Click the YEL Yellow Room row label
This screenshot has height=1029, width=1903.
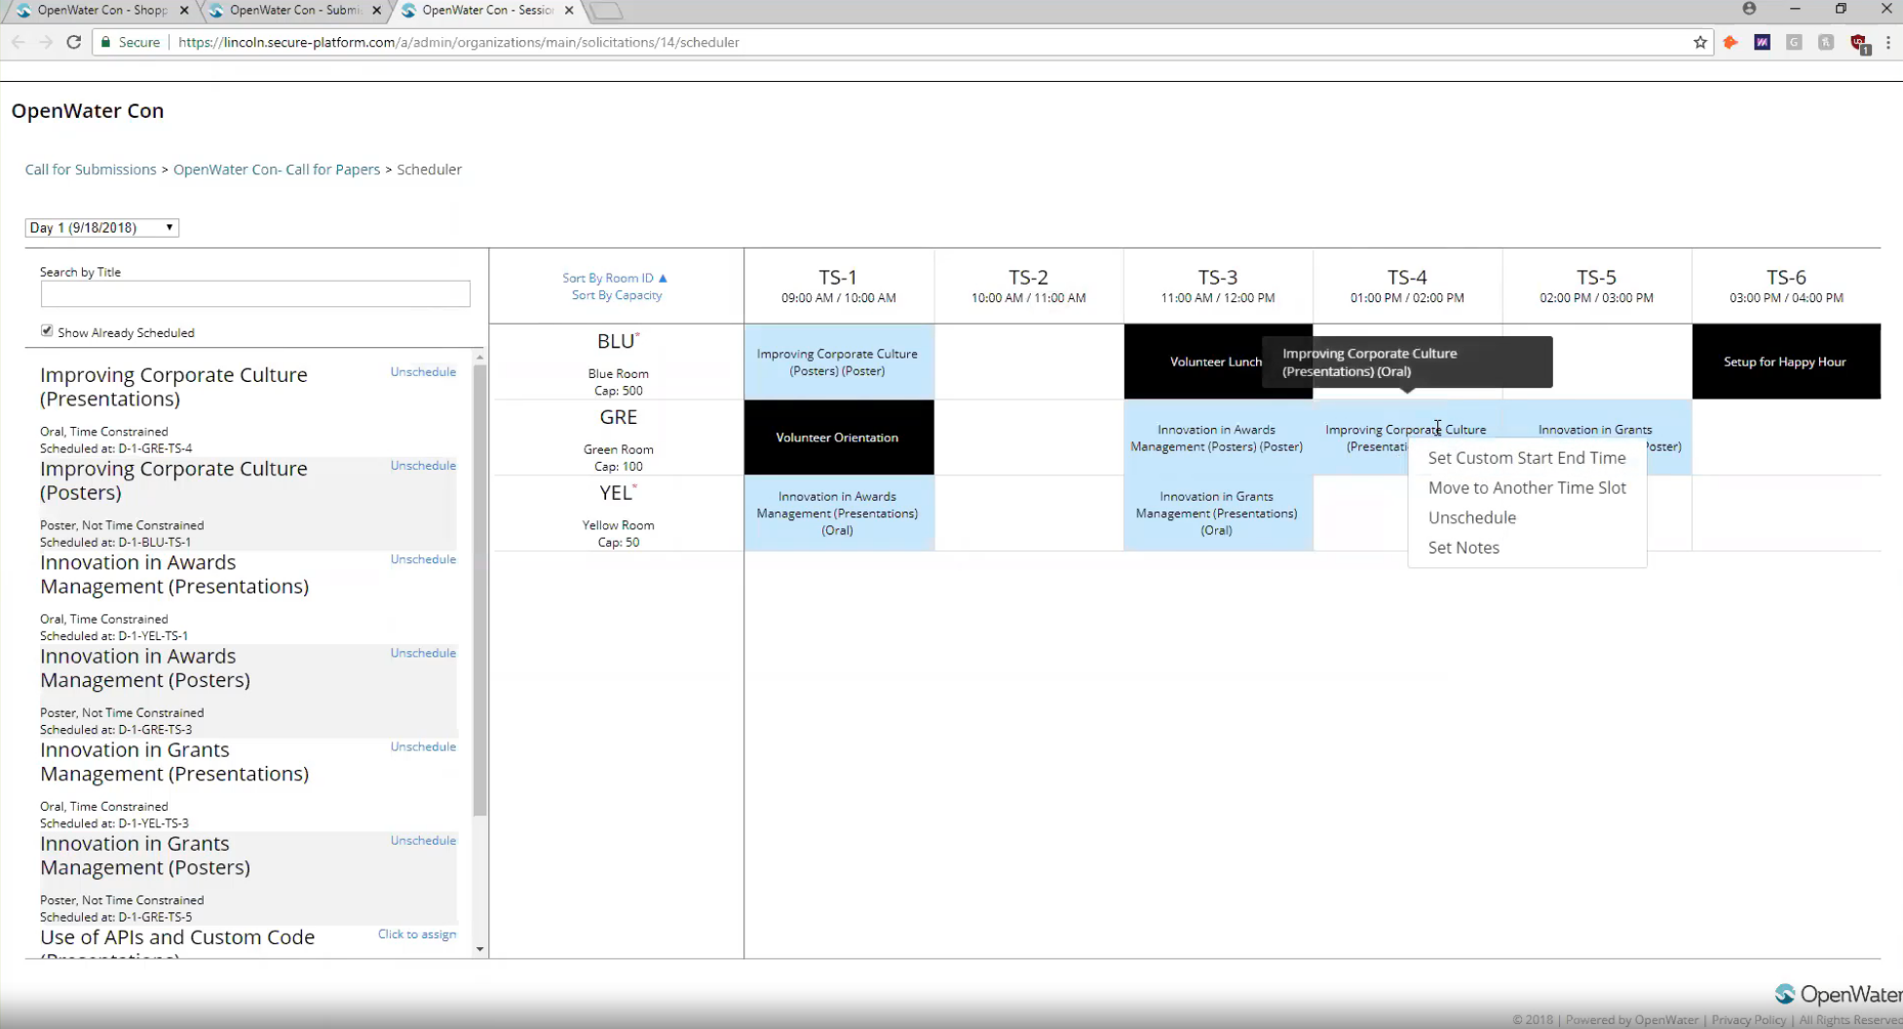(x=618, y=514)
